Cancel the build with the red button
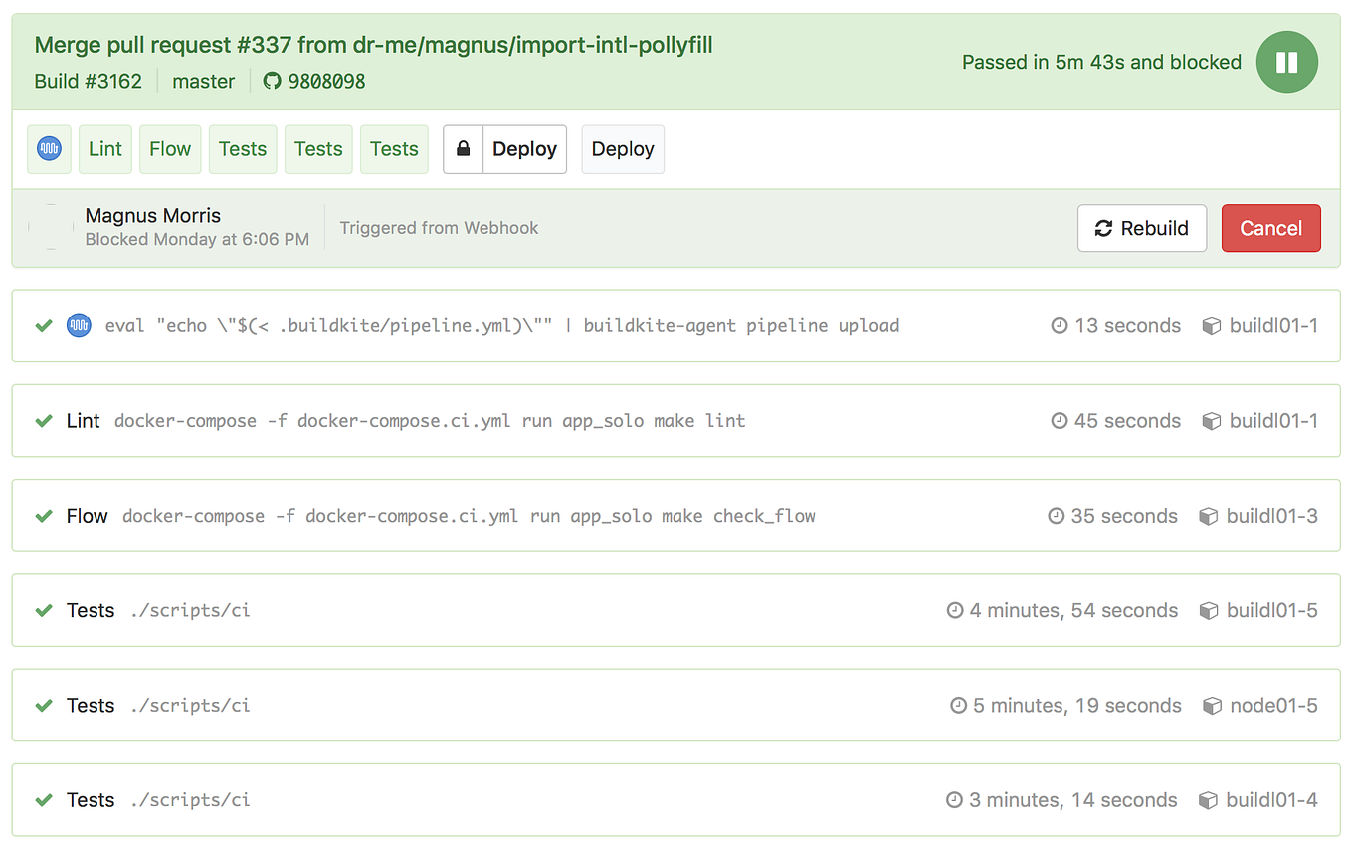 (x=1270, y=228)
